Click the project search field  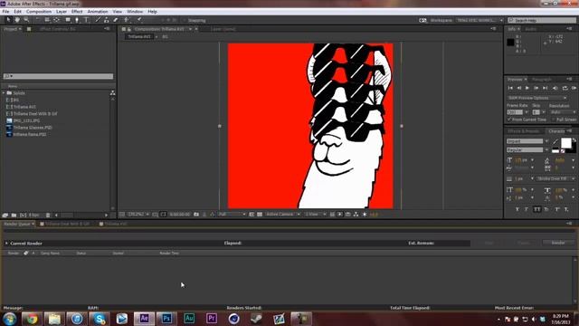click(58, 76)
